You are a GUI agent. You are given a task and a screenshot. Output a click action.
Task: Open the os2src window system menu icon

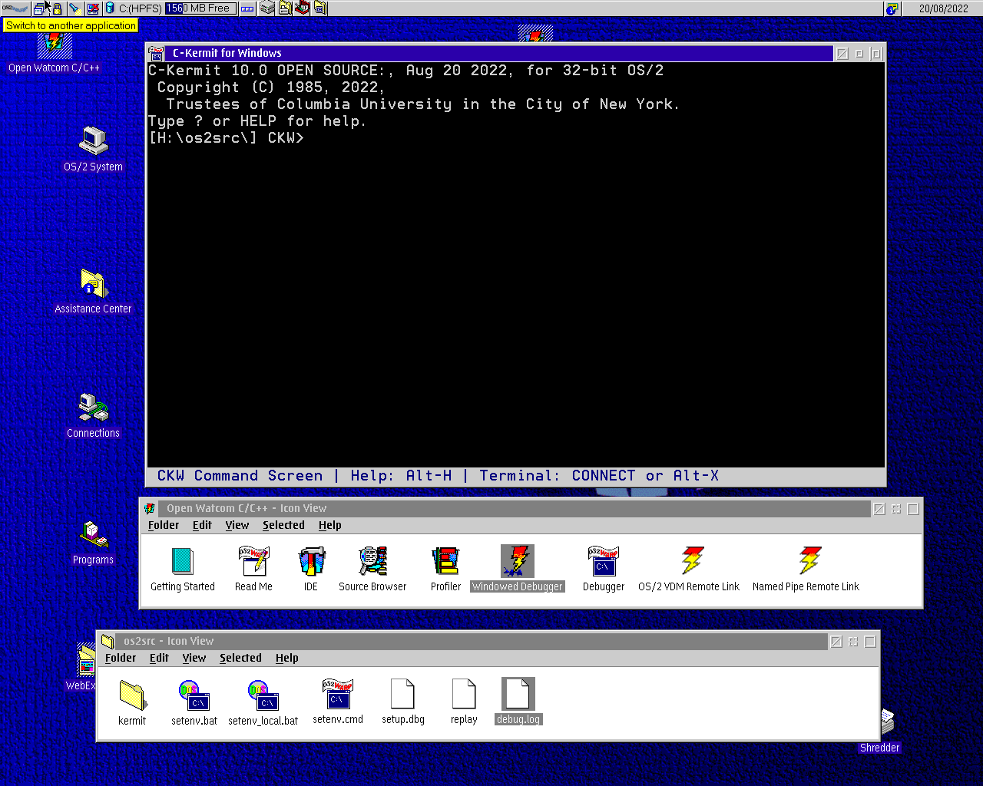pos(108,641)
